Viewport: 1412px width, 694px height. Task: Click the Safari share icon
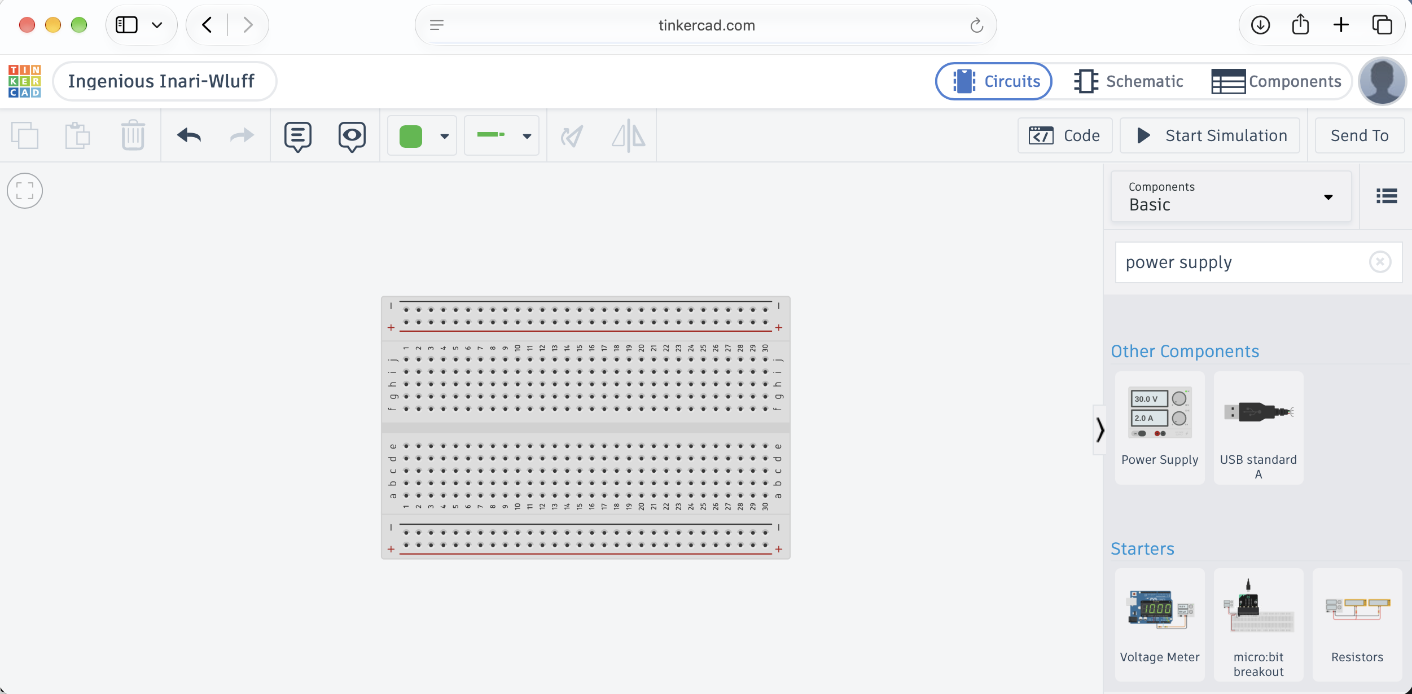point(1300,24)
